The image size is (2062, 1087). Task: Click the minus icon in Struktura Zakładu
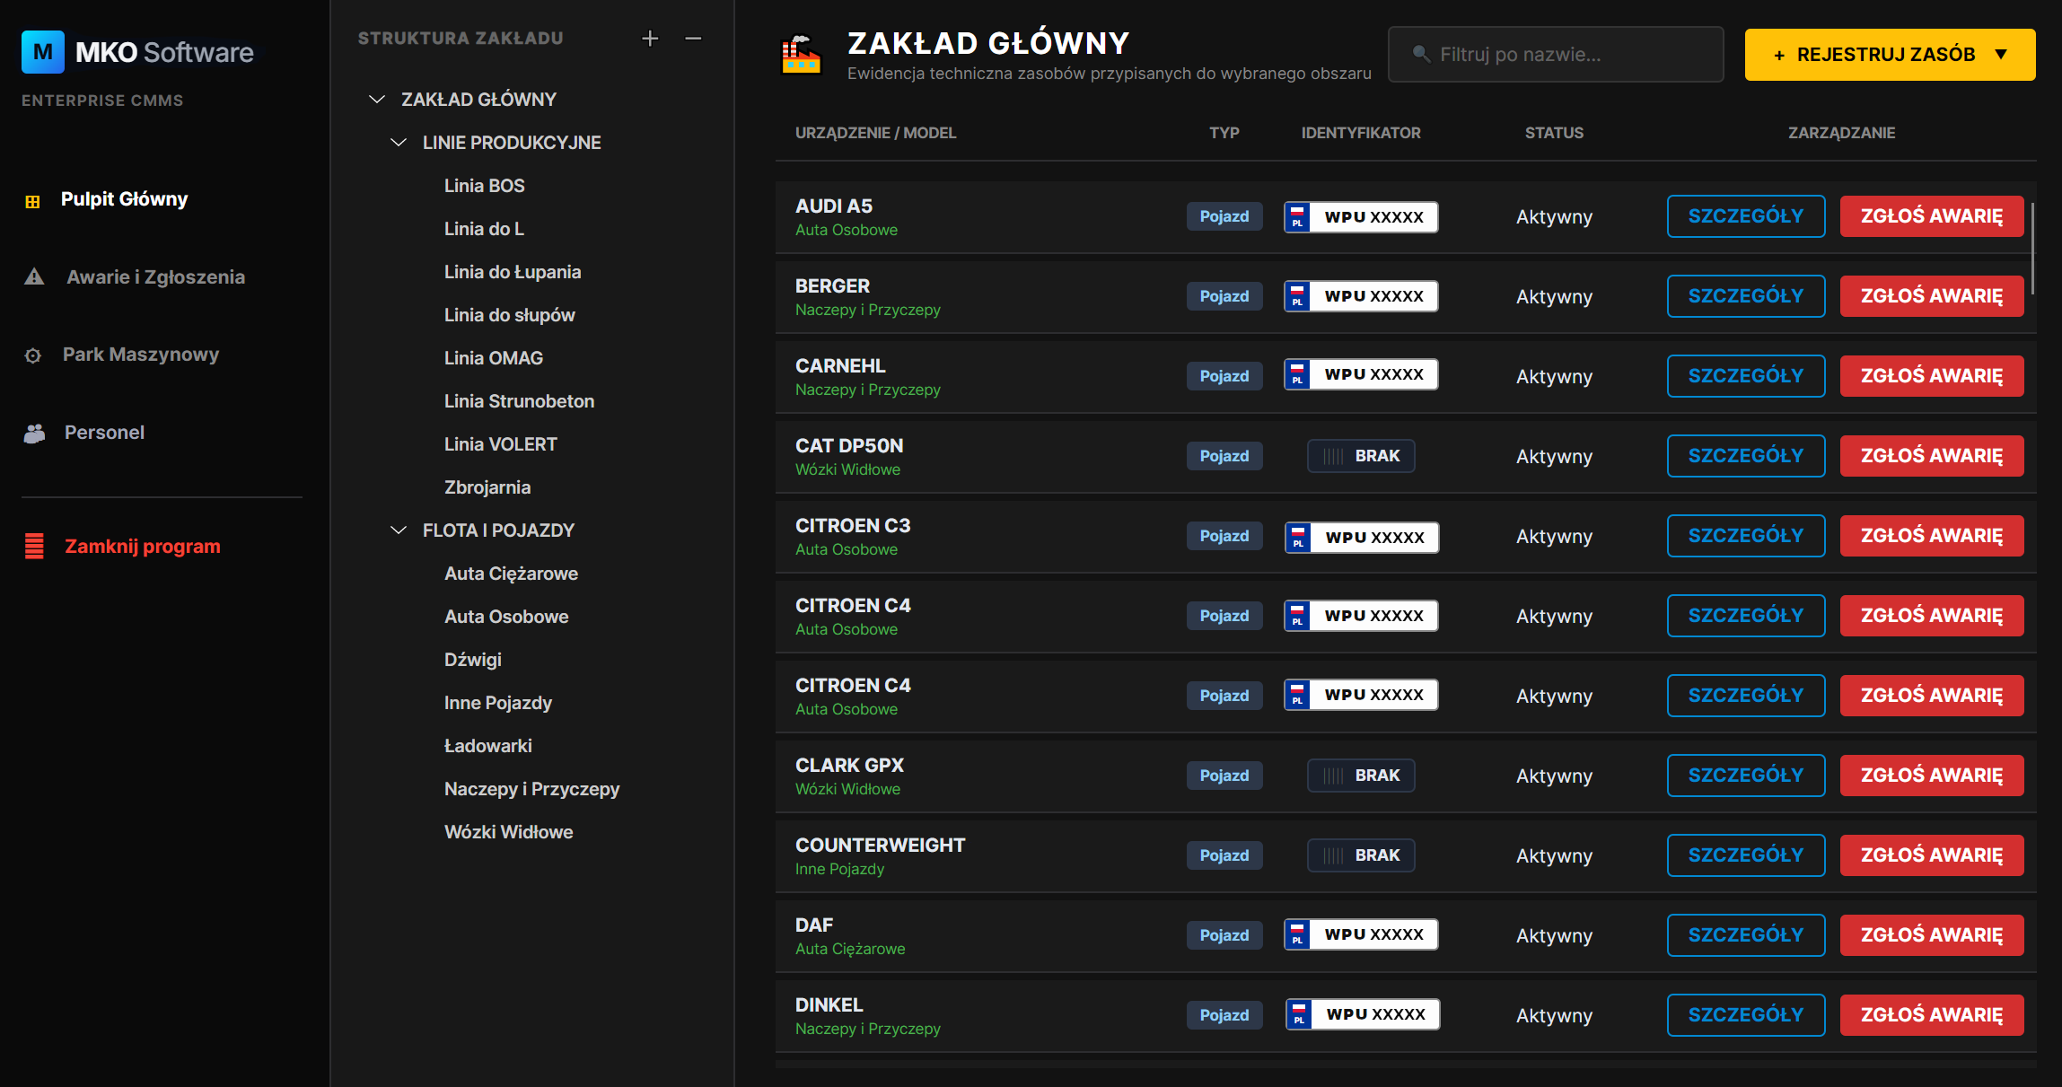(693, 39)
